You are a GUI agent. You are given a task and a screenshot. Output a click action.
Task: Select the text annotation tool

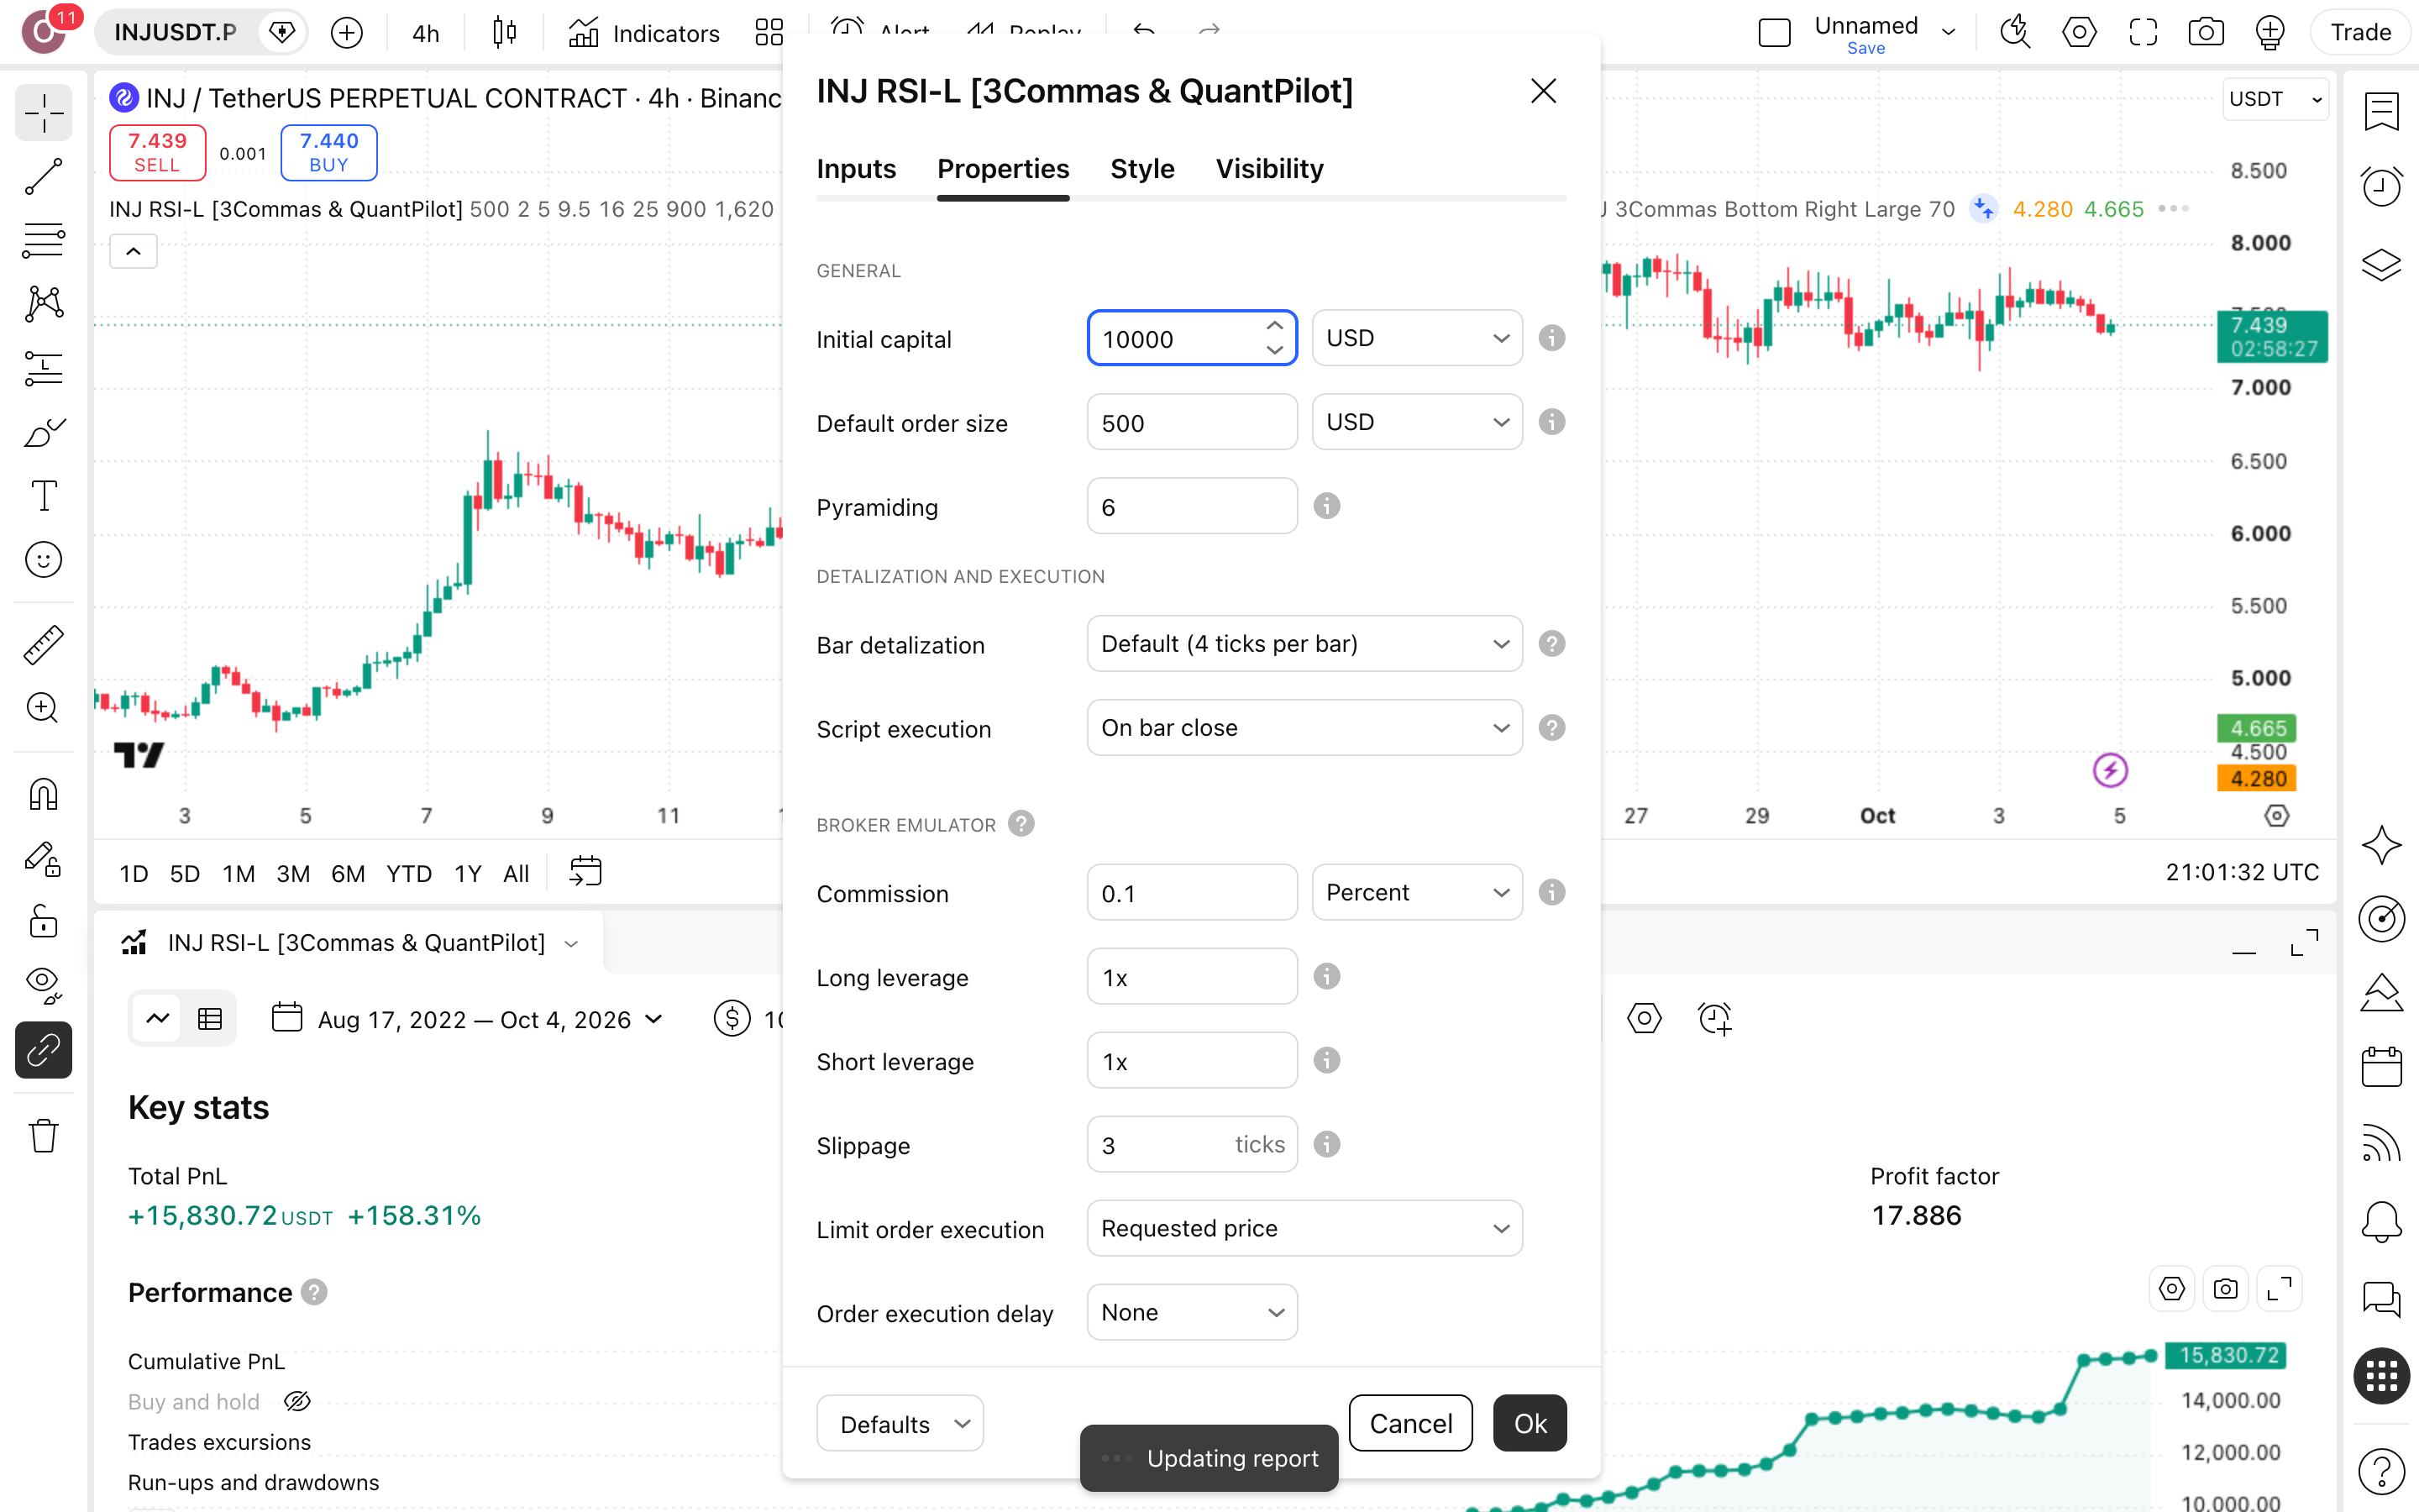pos(43,495)
